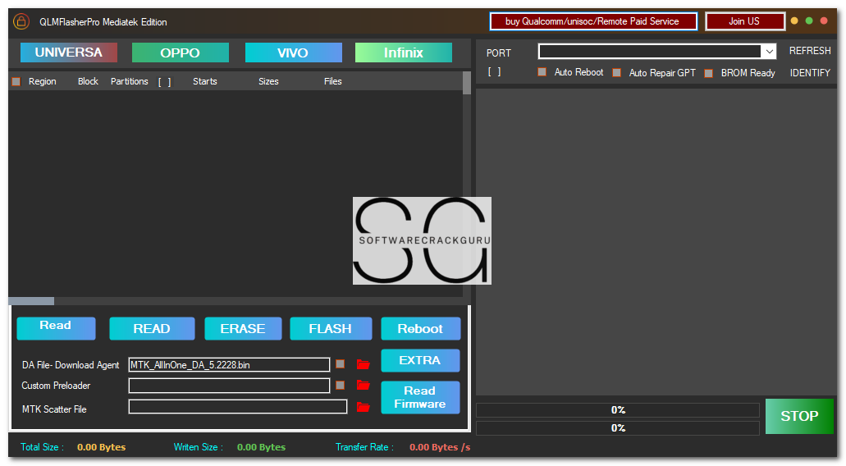The width and height of the screenshot is (846, 466).
Task: Click IDENTIFY button
Action: click(x=810, y=73)
